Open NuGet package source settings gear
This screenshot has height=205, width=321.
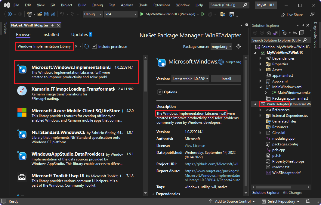click(x=239, y=46)
